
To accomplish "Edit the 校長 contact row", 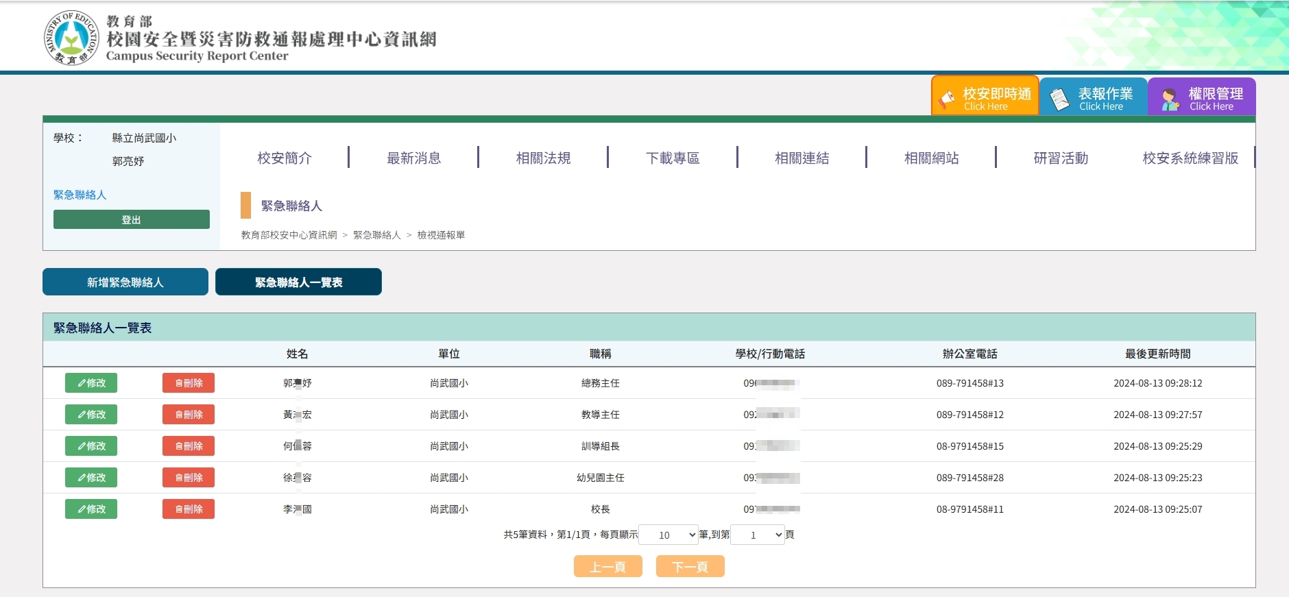I will tap(91, 509).
